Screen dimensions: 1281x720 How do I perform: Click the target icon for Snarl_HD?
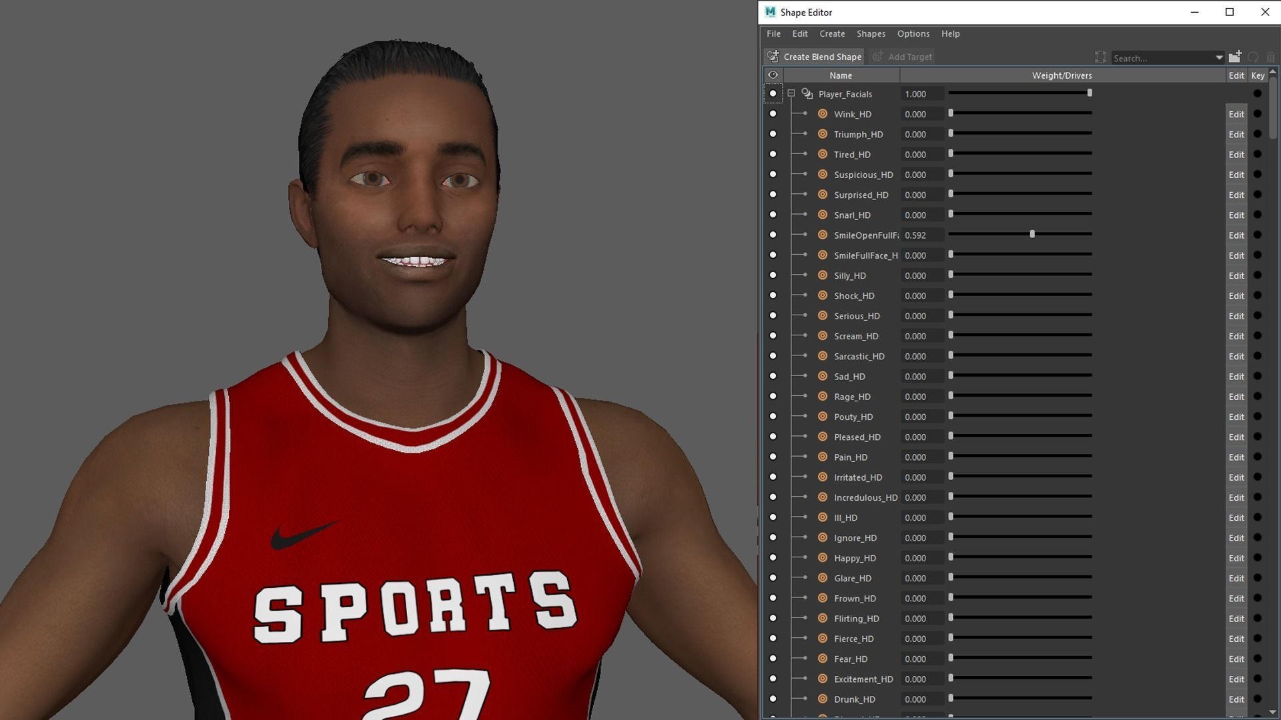(x=823, y=215)
